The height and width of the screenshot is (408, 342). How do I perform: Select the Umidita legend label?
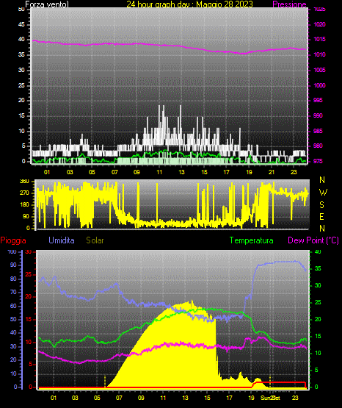(62, 240)
